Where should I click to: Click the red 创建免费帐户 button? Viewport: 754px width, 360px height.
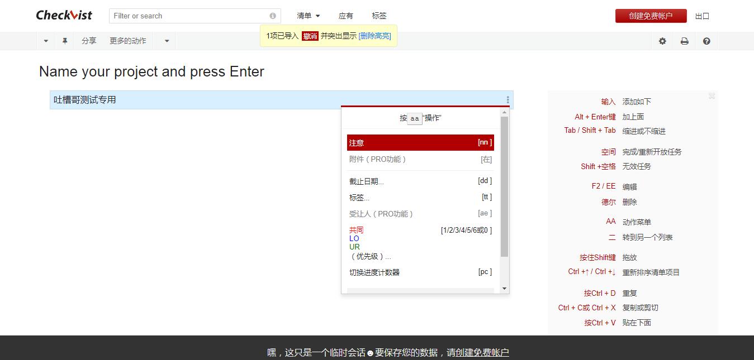coord(650,16)
